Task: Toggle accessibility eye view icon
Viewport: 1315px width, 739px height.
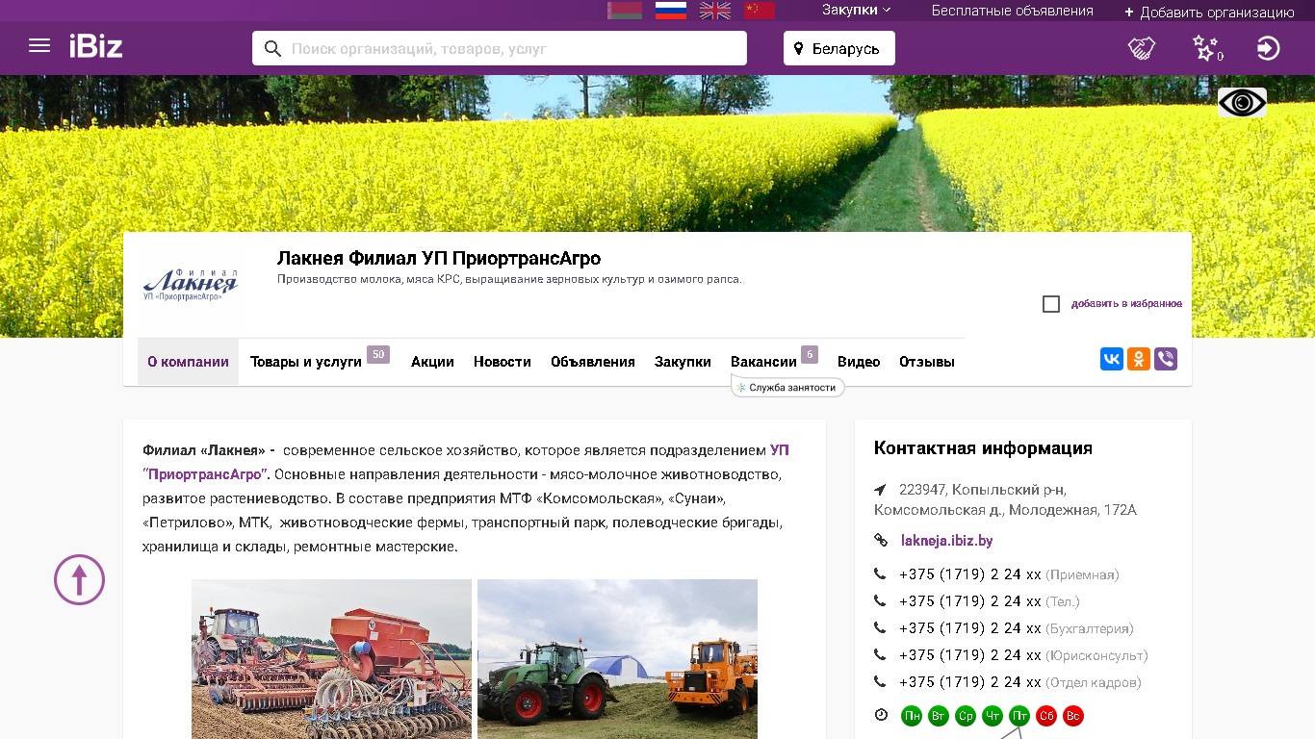Action: pyautogui.click(x=1242, y=102)
